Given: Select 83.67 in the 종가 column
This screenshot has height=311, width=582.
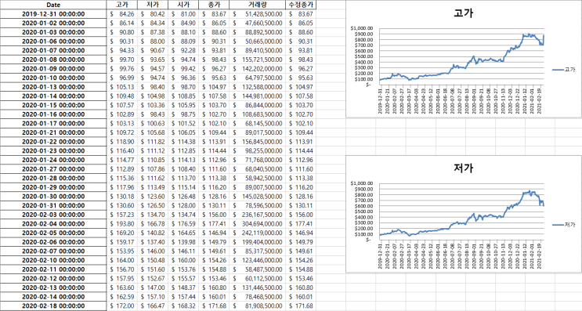Looking at the screenshot, I should [214, 14].
